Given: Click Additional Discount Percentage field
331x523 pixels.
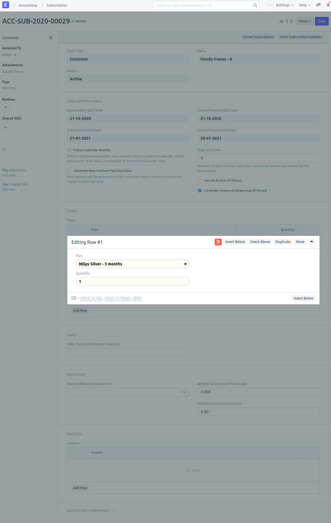Looking at the screenshot, I should 259,392.
